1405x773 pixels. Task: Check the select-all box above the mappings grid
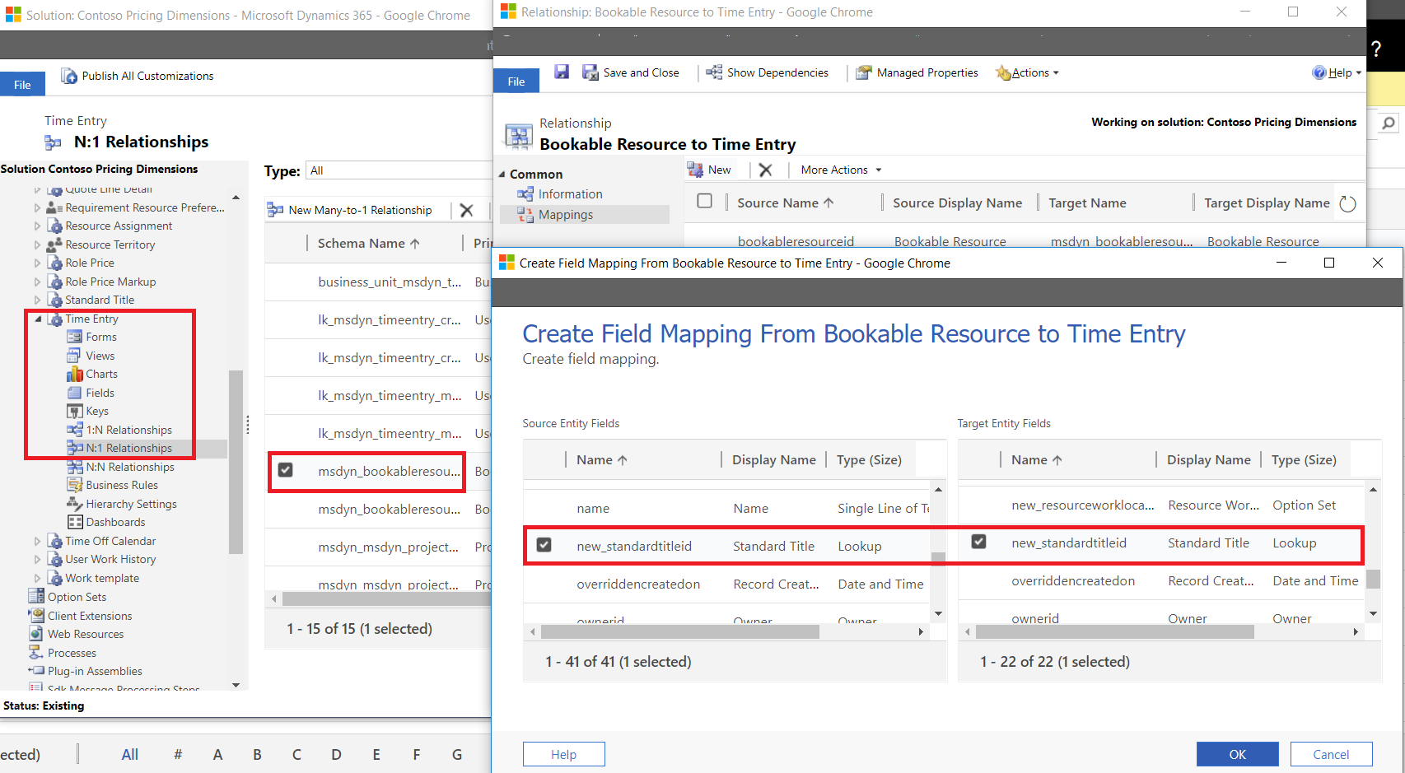pyautogui.click(x=705, y=202)
